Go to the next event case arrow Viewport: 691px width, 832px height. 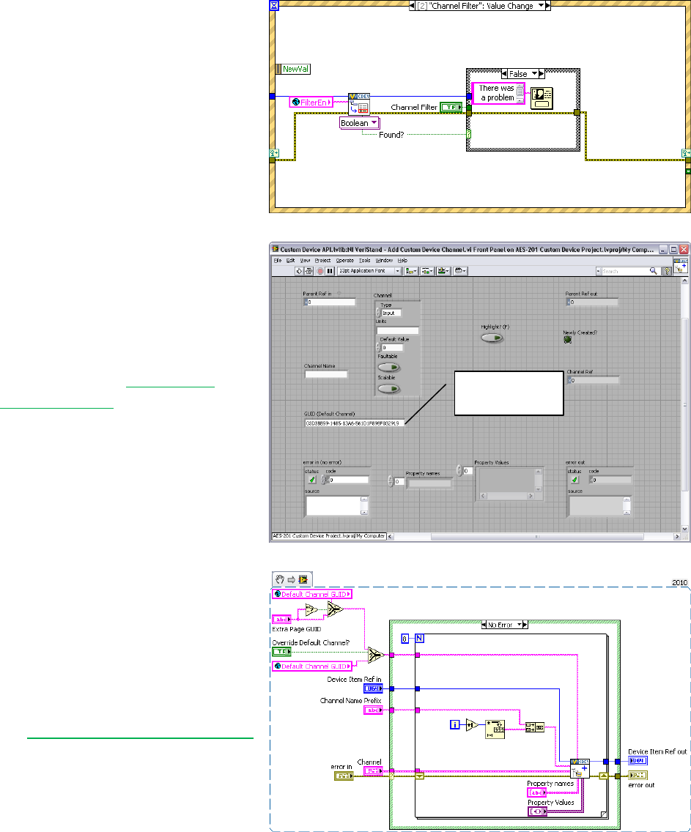pyautogui.click(x=548, y=5)
